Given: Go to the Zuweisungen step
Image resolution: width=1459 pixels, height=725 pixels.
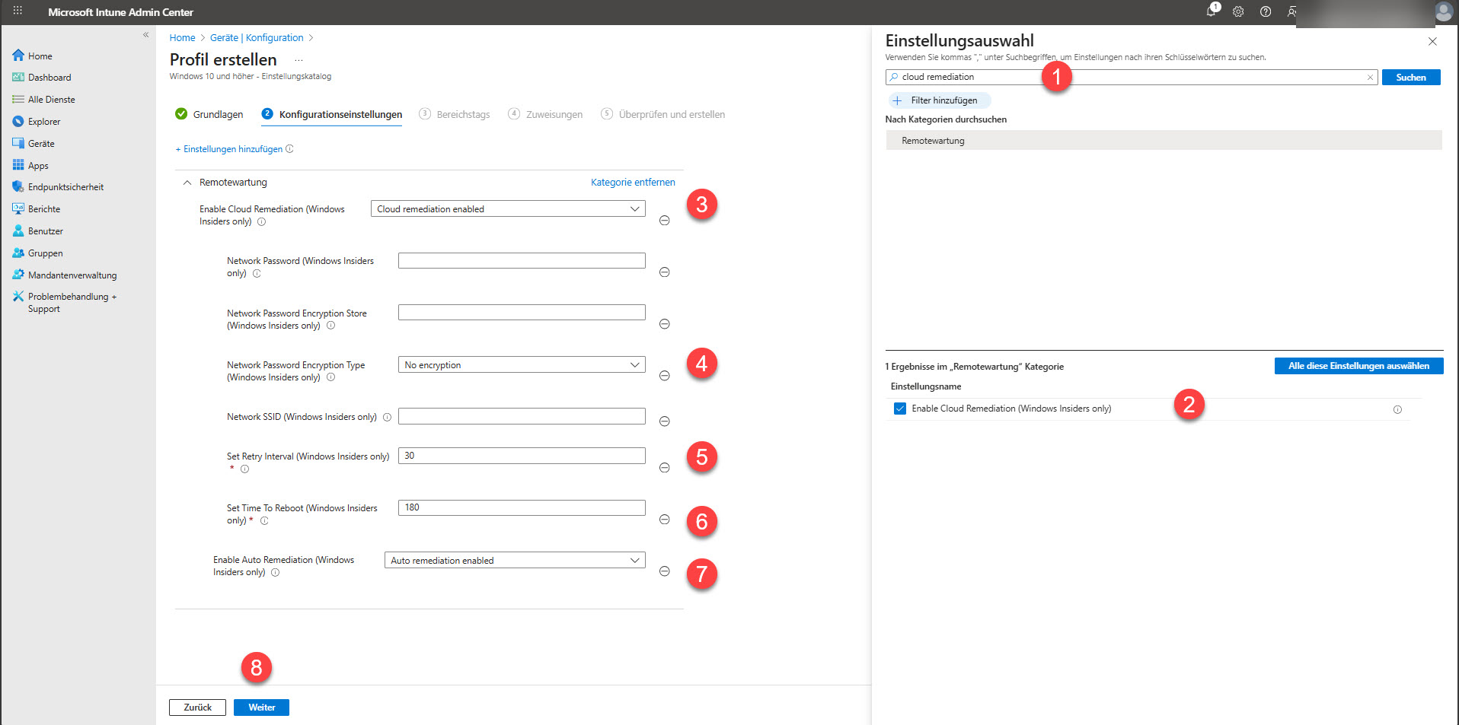Looking at the screenshot, I should (545, 114).
